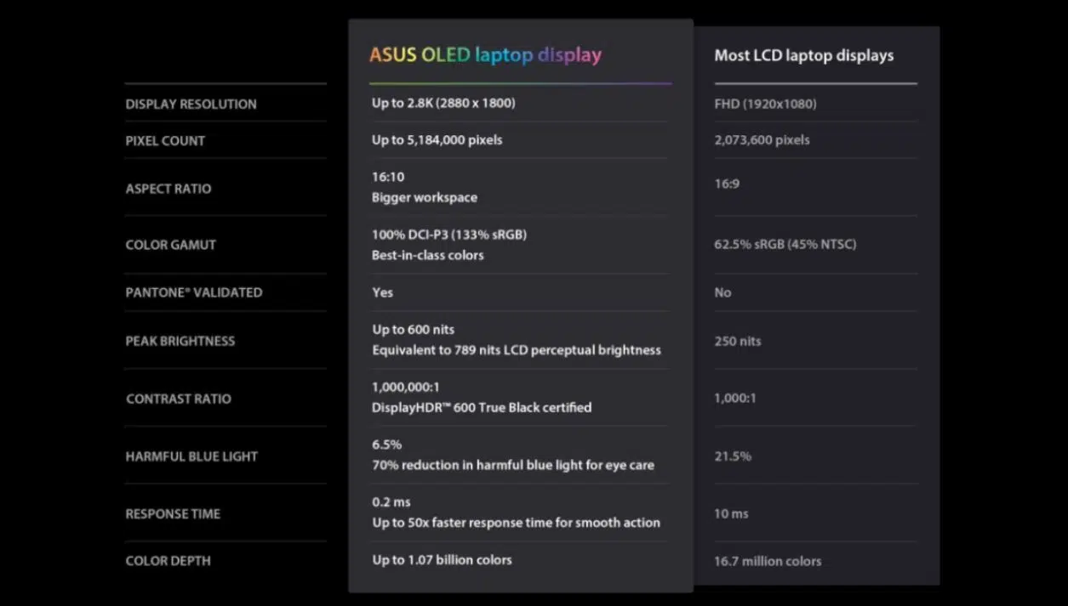Click the '1,000:1' contrast value
The height and width of the screenshot is (606, 1068).
tap(735, 398)
